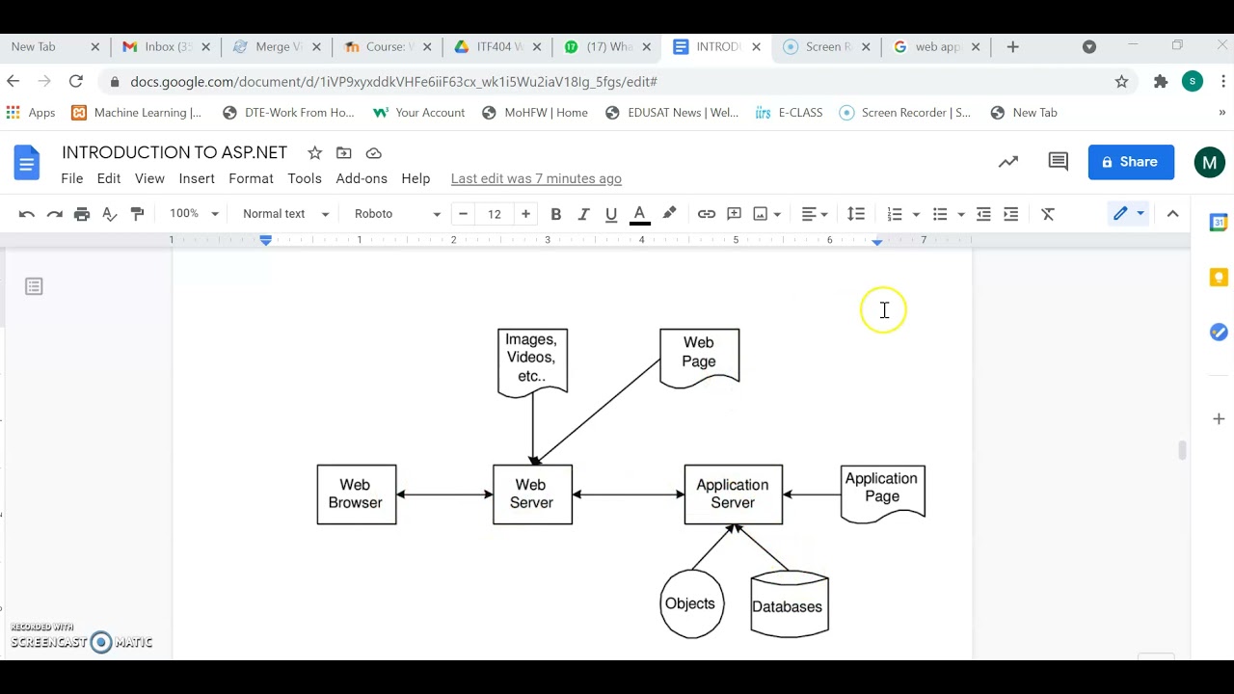Run spelling and grammar check icon

(x=110, y=214)
